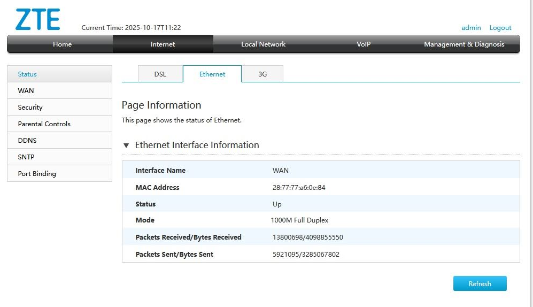This screenshot has height=307, width=533.
Task: Collapse the Ethernet Interface Information section
Action: coord(127,145)
